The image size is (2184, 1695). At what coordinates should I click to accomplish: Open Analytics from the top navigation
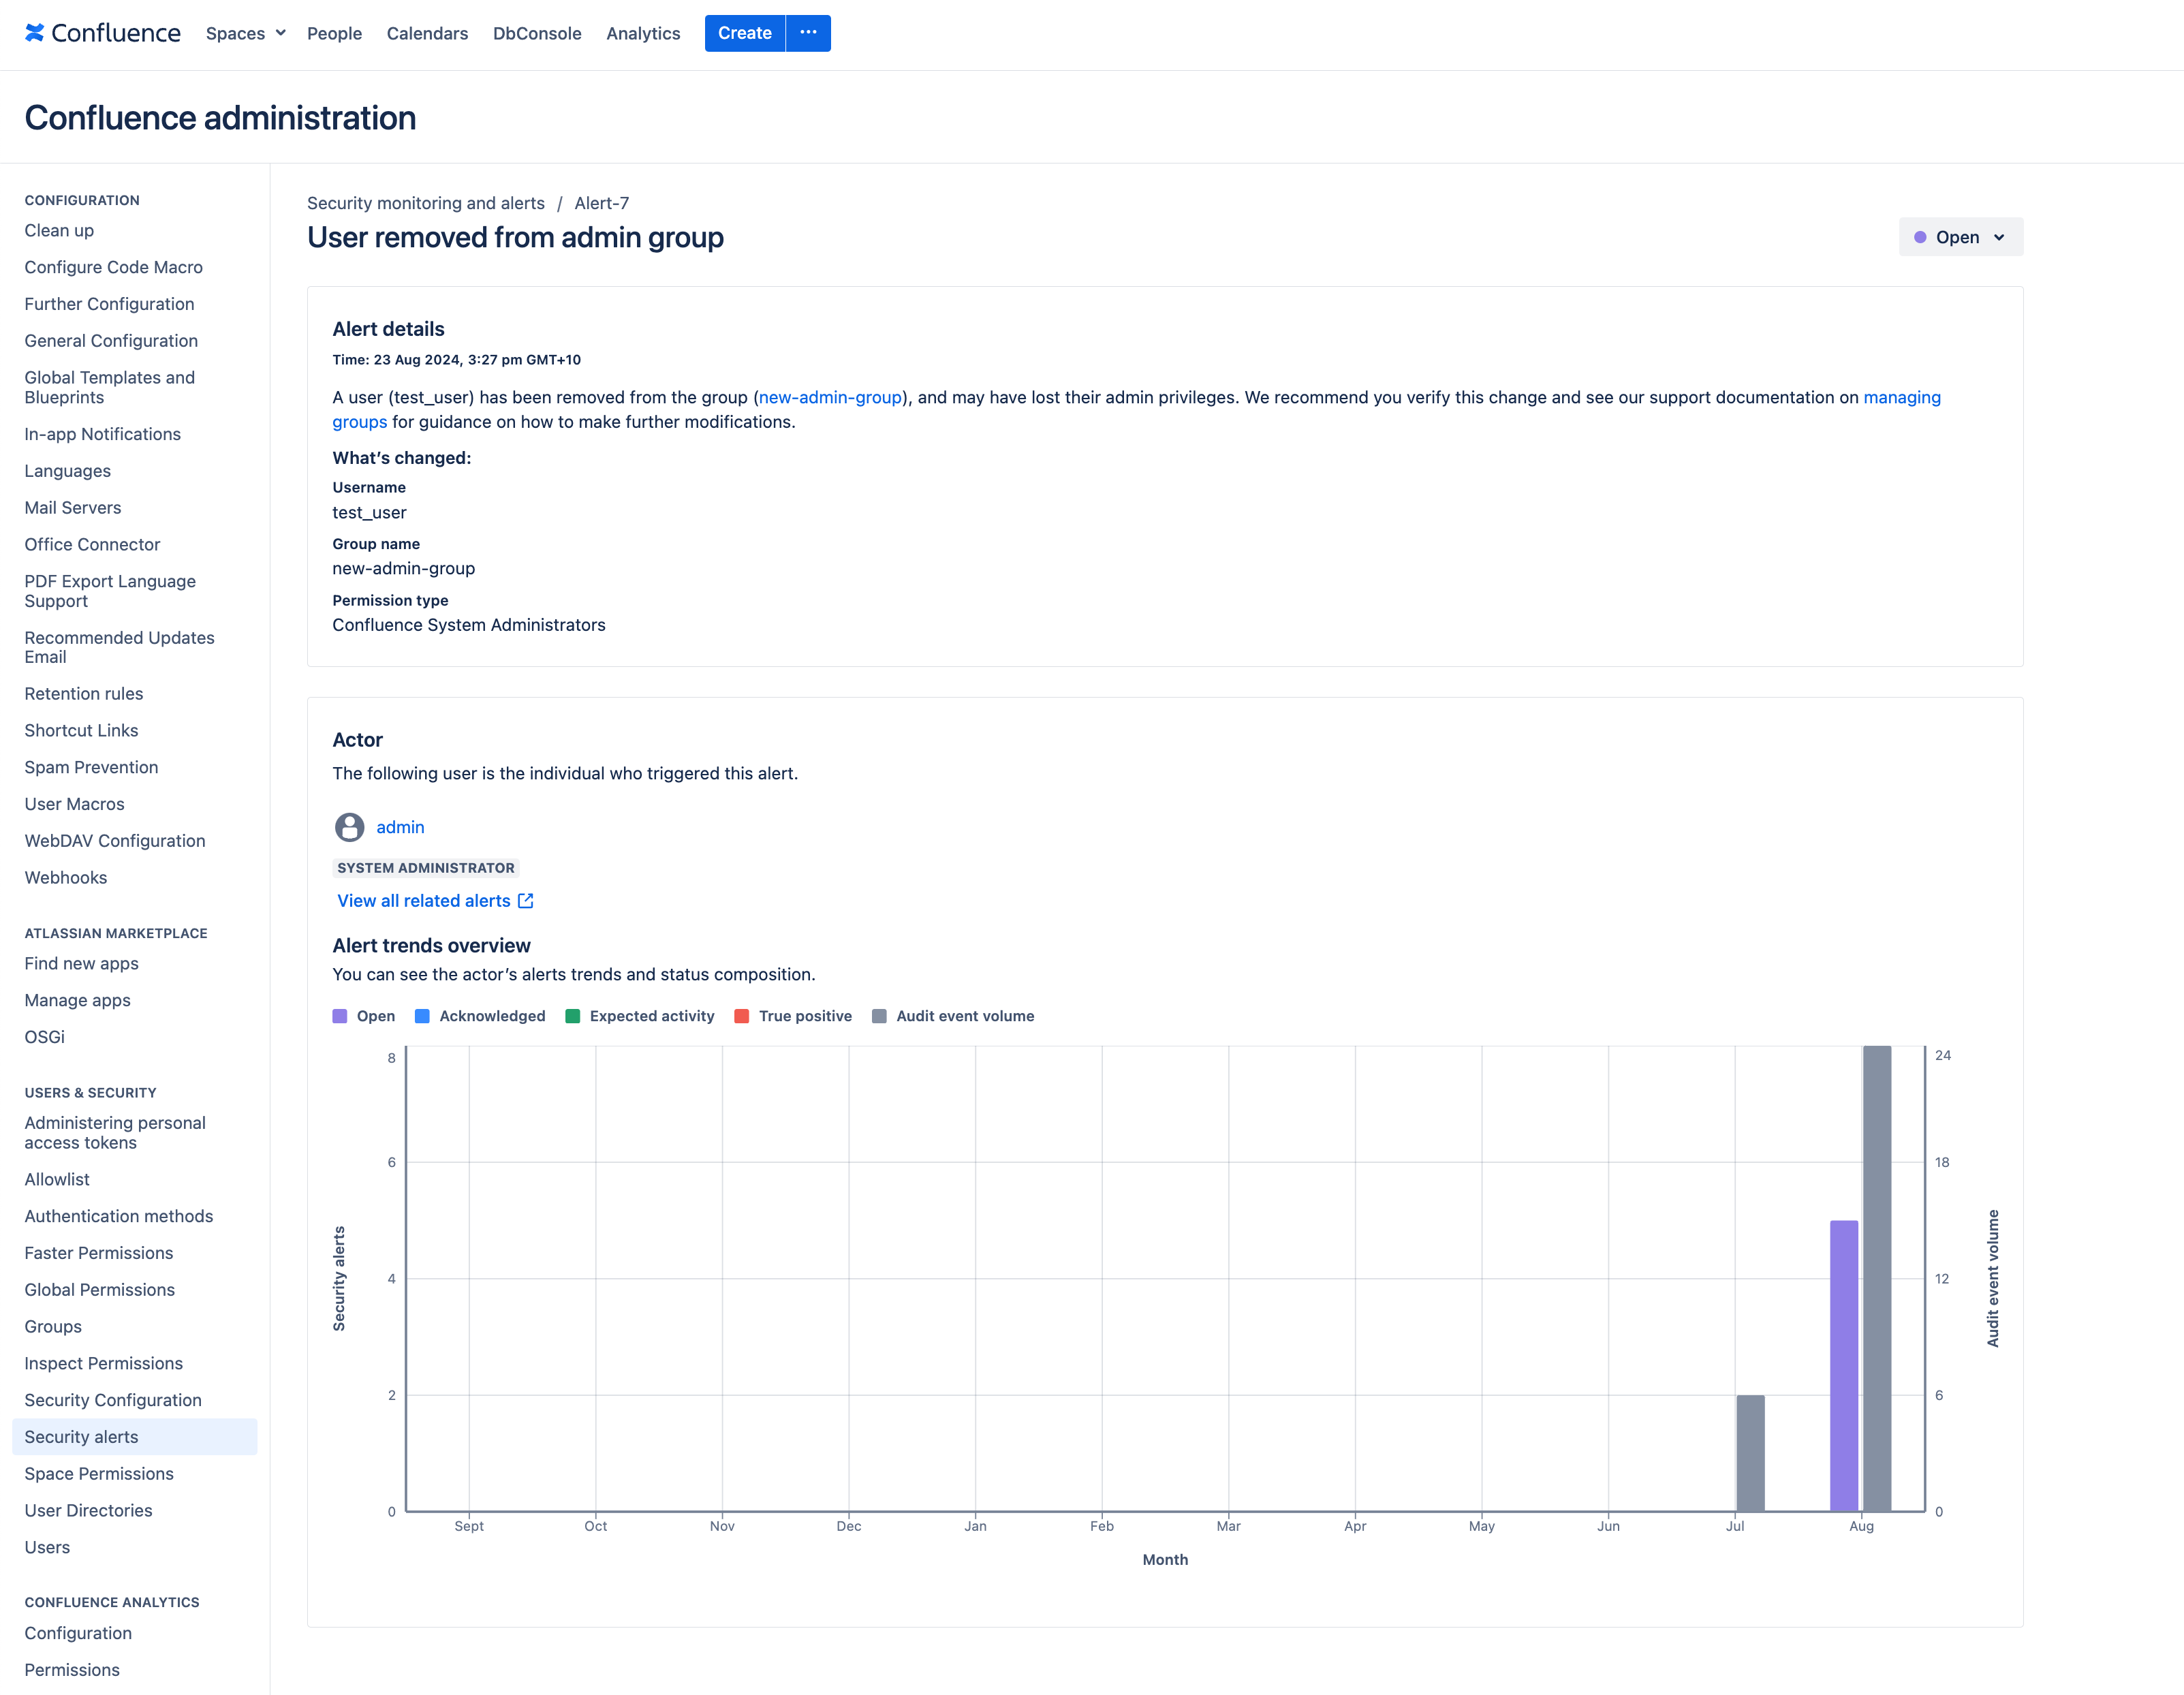point(643,33)
